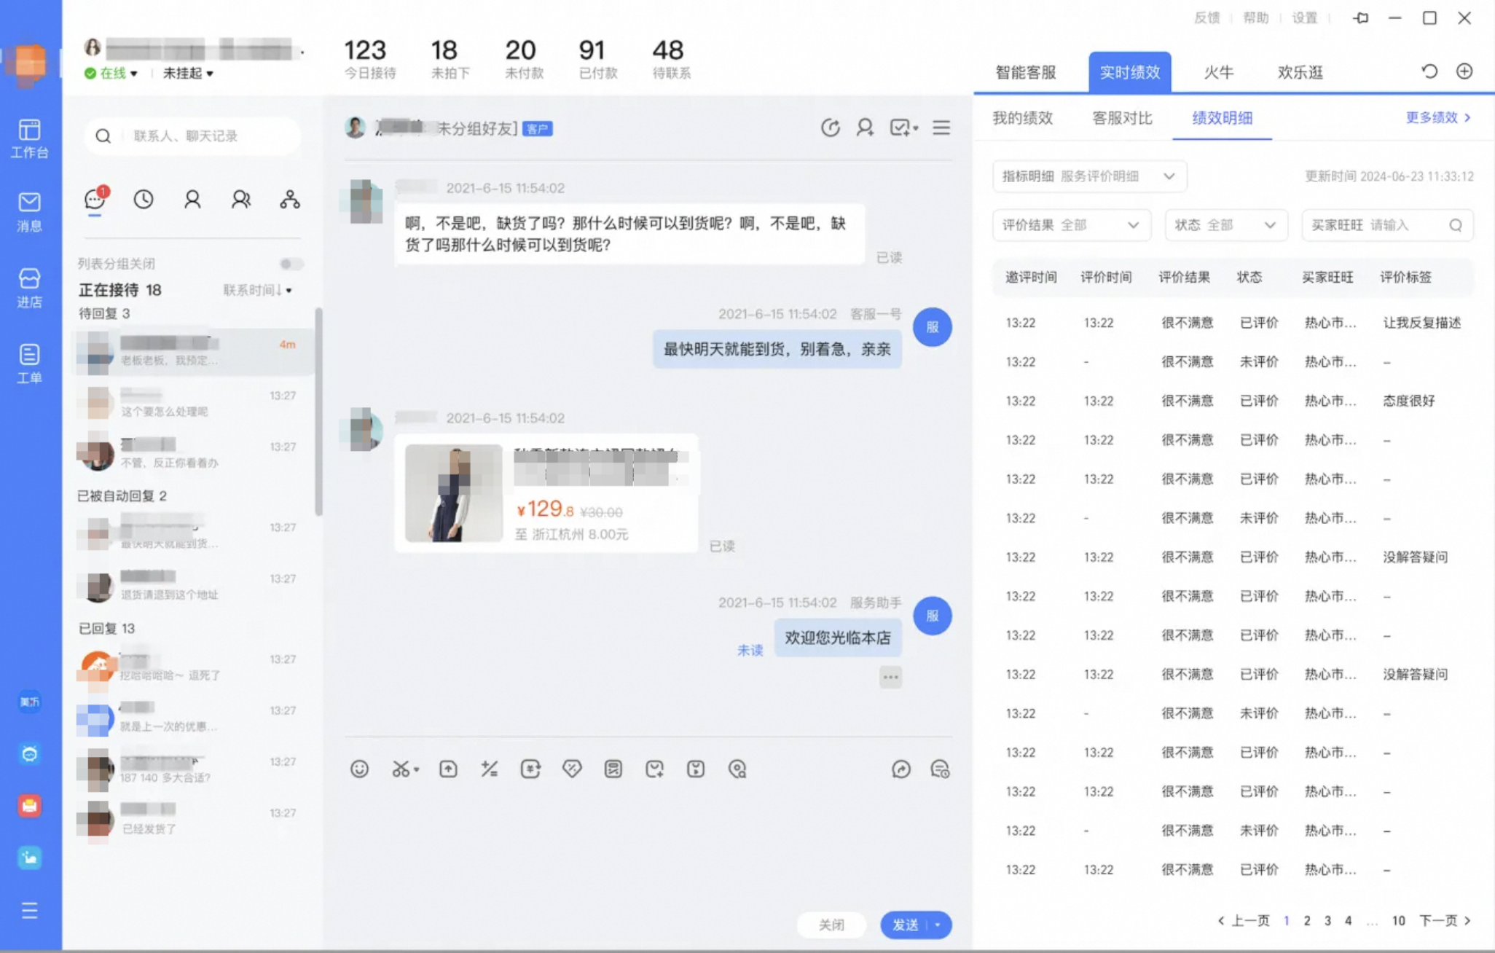Show the group contacts icon
Image resolution: width=1495 pixels, height=953 pixels.
[x=241, y=199]
